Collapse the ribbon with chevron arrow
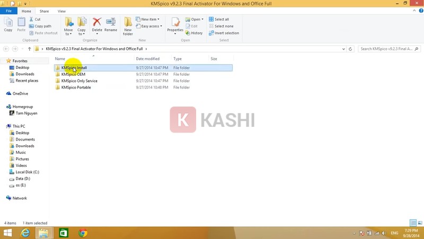 pyautogui.click(x=414, y=11)
